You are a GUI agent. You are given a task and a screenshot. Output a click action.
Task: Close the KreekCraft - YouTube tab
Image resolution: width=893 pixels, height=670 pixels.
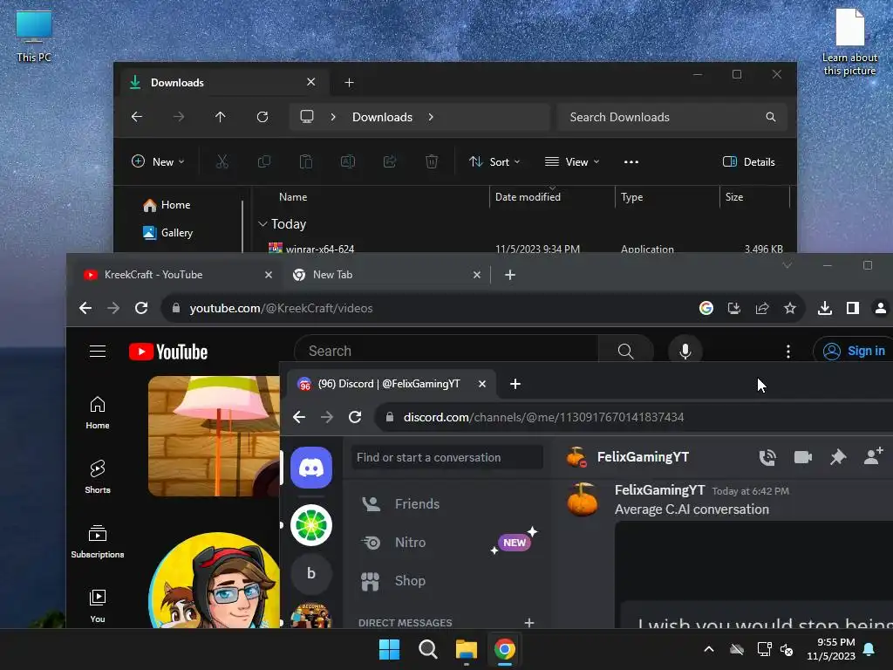point(269,275)
